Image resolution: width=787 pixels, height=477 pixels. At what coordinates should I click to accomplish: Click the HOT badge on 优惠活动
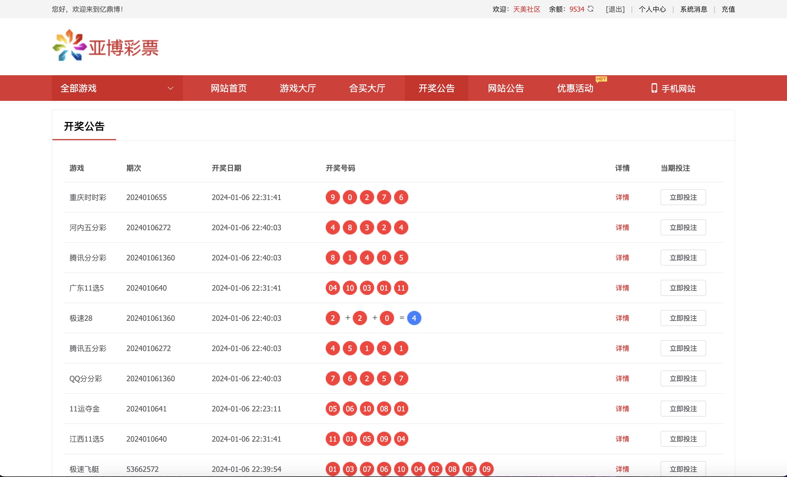click(601, 79)
